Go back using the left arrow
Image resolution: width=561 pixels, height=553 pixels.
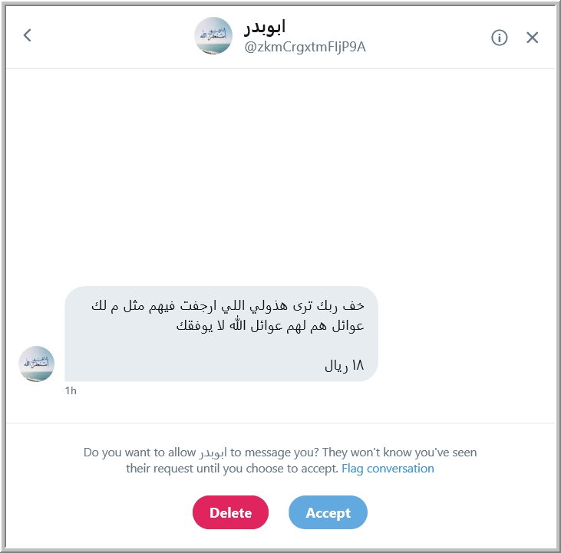click(27, 35)
